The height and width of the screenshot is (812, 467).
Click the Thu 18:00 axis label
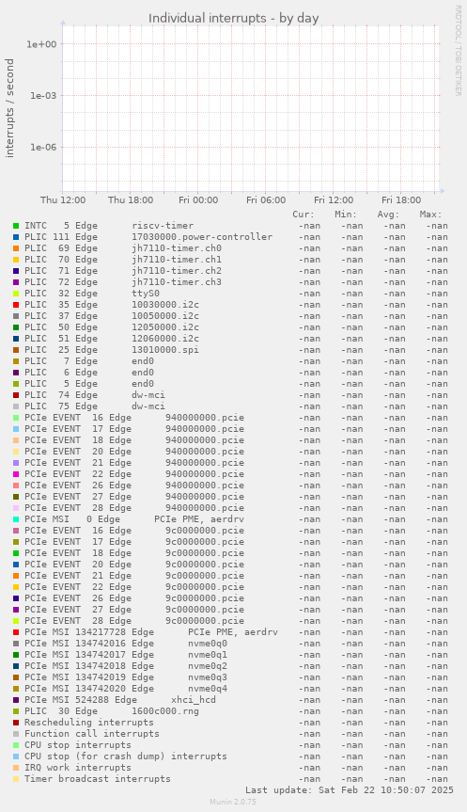point(131,199)
